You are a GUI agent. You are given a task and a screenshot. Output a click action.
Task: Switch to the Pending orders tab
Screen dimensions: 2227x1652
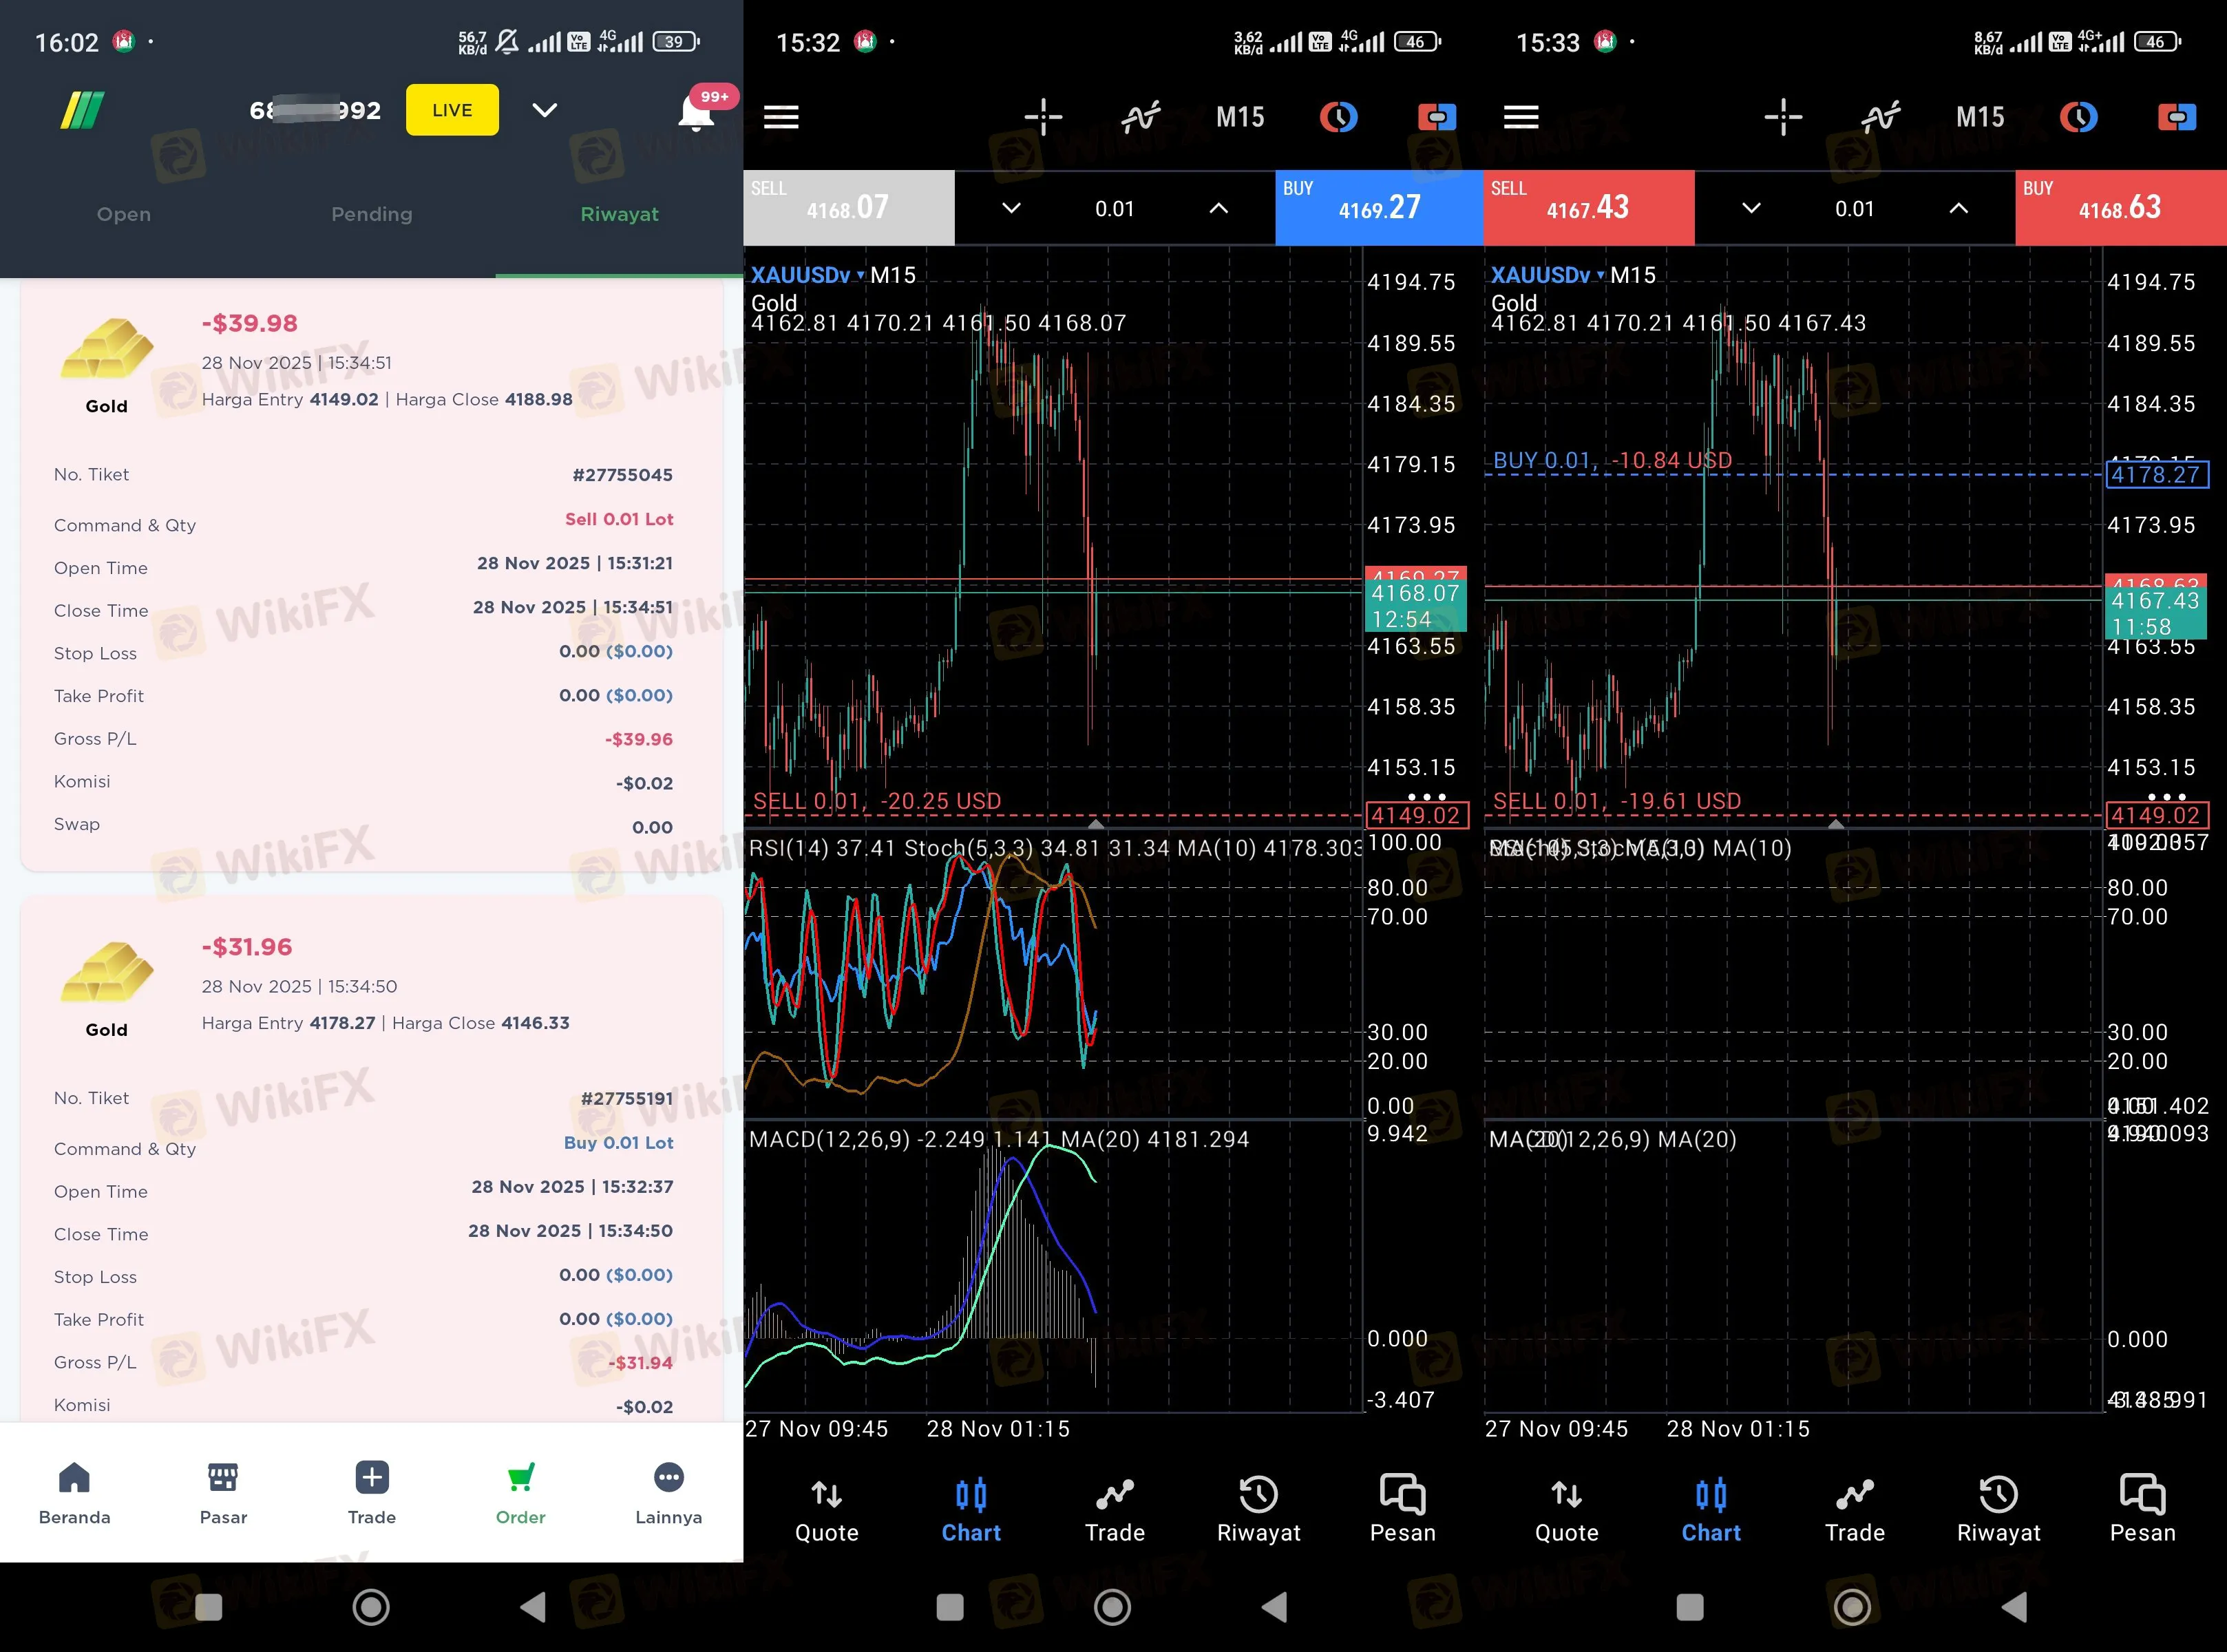[x=371, y=214]
